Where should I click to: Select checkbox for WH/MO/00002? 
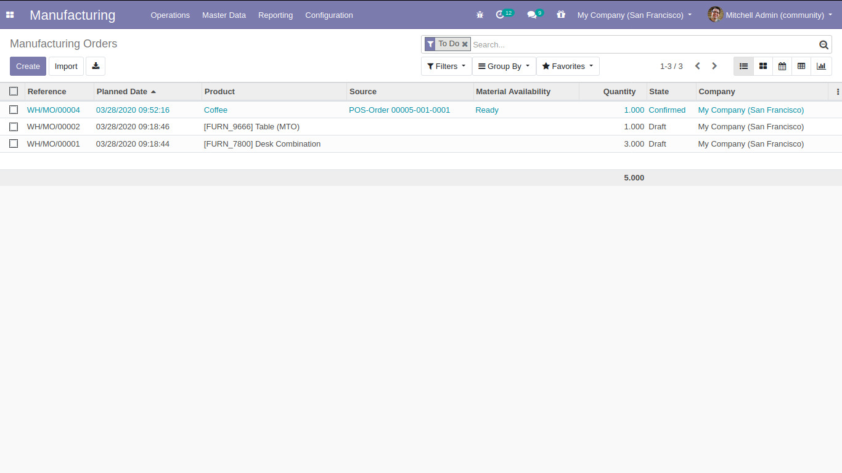click(x=14, y=127)
